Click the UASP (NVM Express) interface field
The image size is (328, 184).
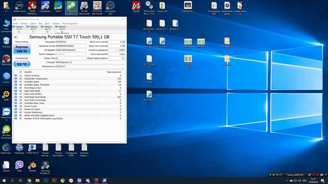click(71, 50)
